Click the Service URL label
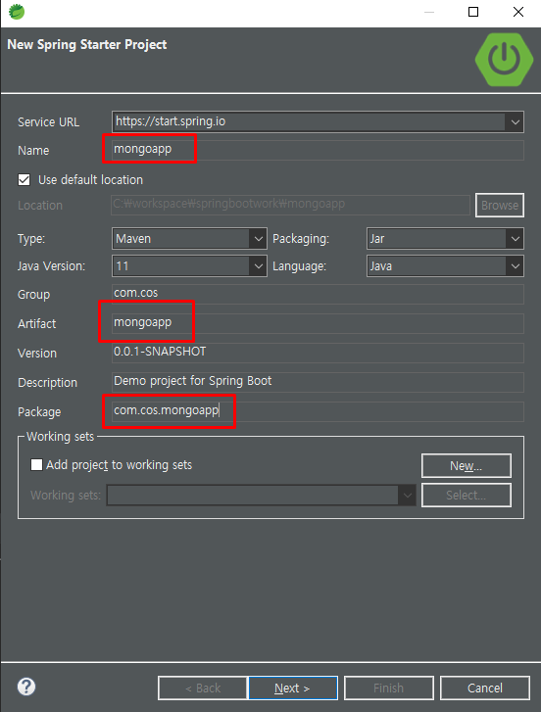This screenshot has height=712, width=541. [x=49, y=122]
